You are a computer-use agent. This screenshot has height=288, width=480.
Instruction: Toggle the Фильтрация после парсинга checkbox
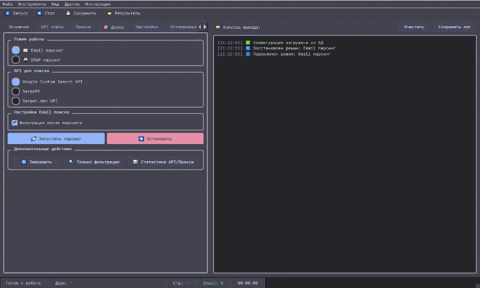14,123
